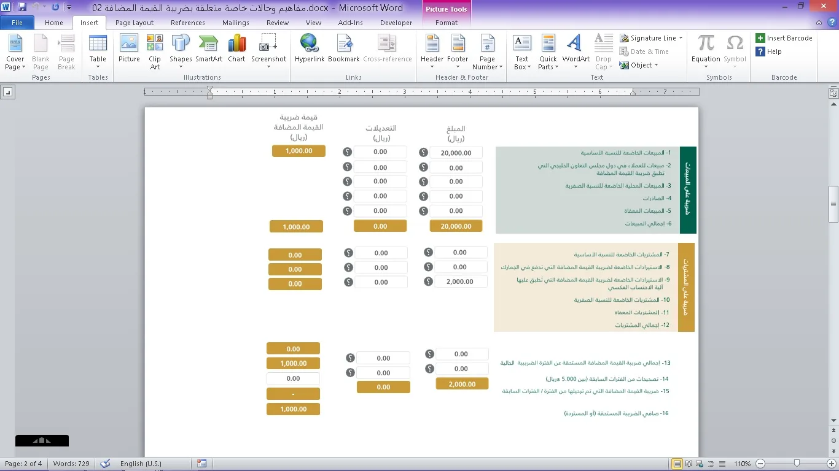Switch to Full Screen Reading view

pyautogui.click(x=689, y=464)
